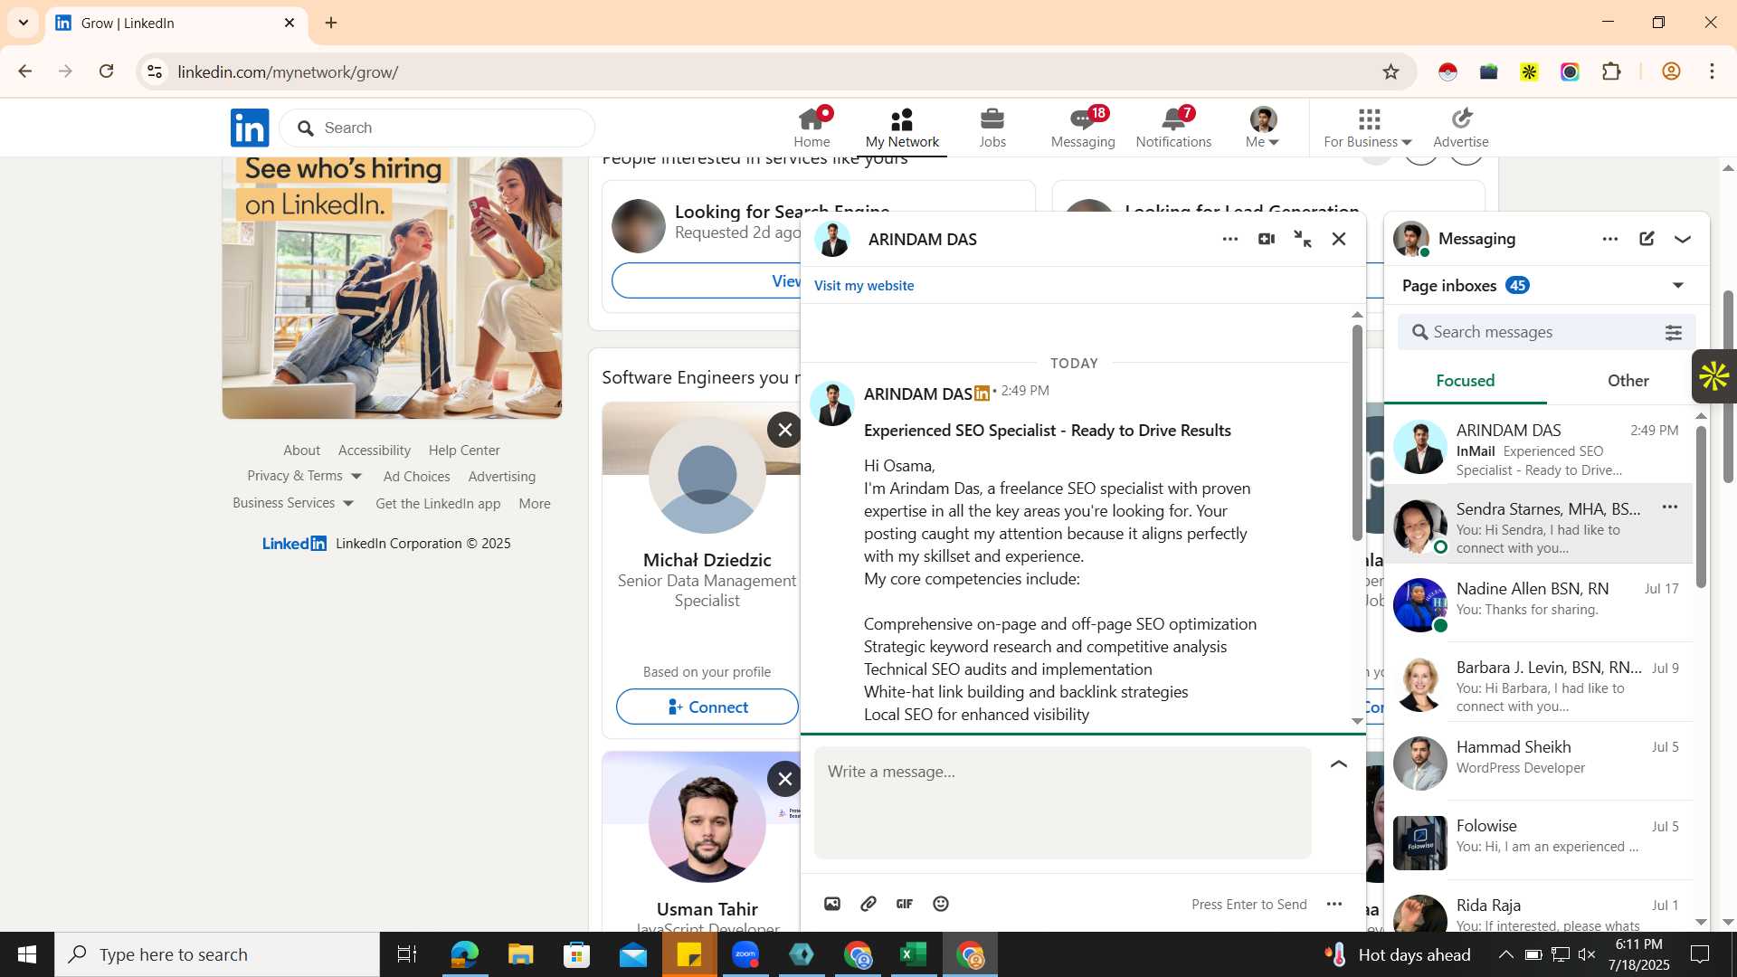Minimize the chat window with collapse arrows icon
The width and height of the screenshot is (1737, 977).
click(x=1303, y=239)
